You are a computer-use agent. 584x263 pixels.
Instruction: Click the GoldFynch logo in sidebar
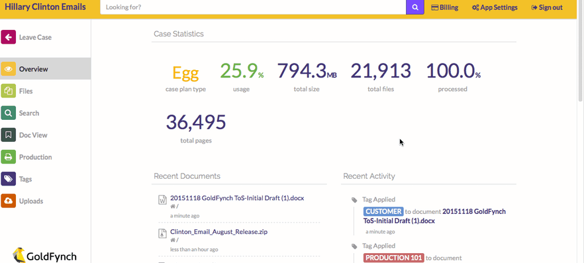coord(45,255)
